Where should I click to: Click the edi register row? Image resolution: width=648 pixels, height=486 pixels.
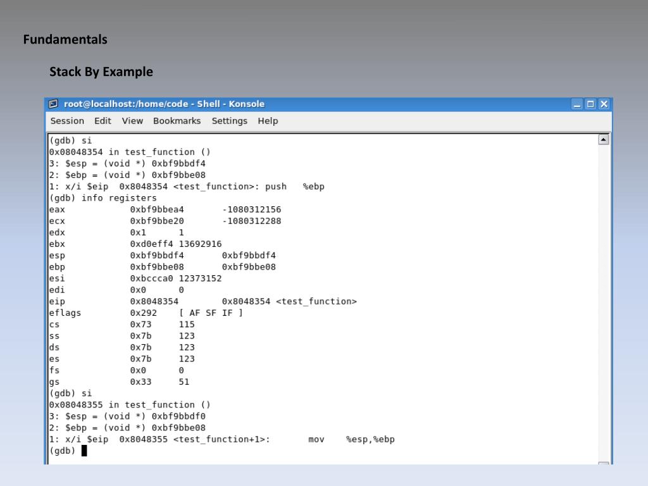tap(116, 290)
